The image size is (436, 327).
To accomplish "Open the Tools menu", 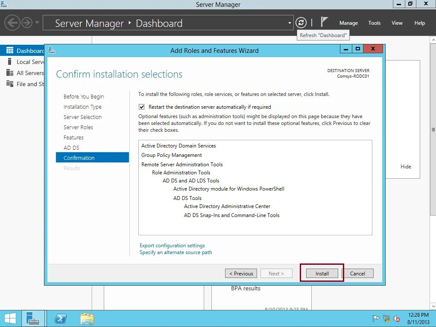I will point(374,23).
